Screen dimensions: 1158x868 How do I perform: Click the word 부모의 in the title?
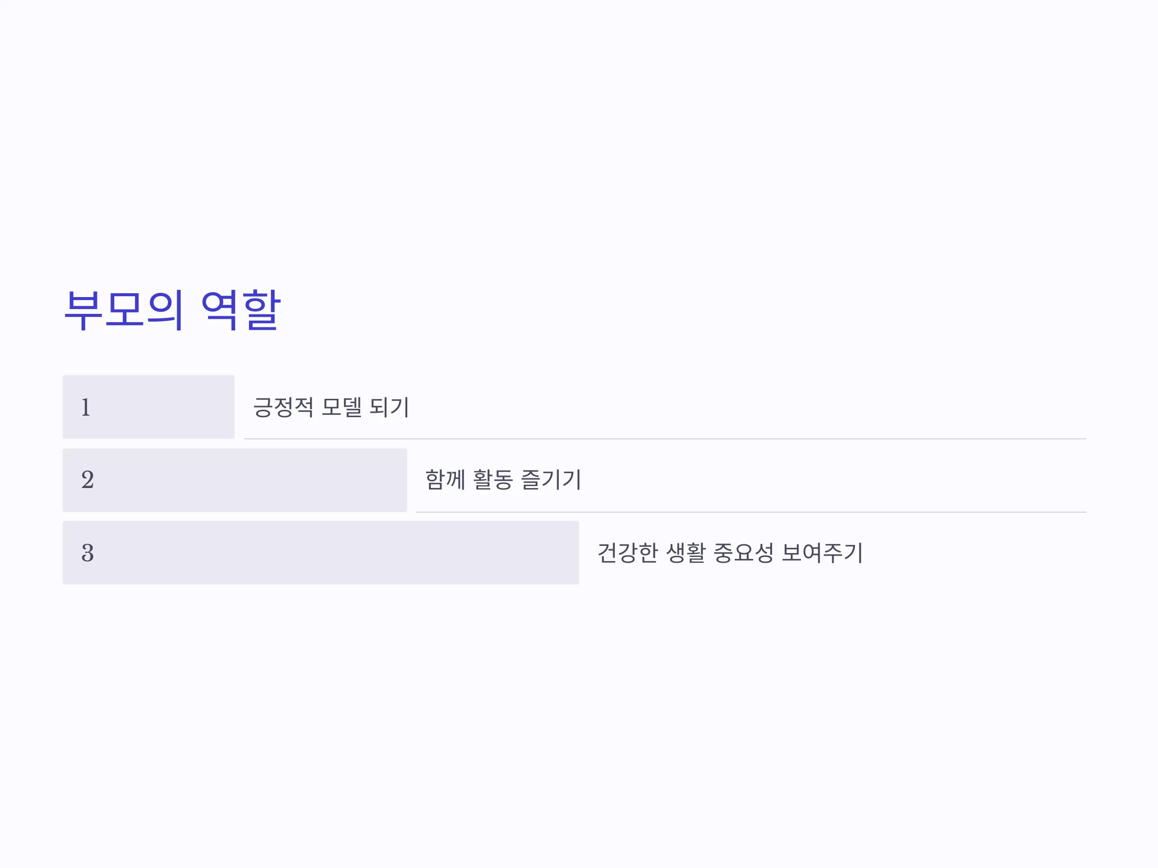point(124,310)
